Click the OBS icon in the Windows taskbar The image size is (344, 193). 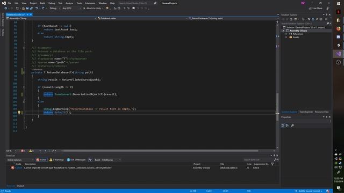click(x=338, y=62)
